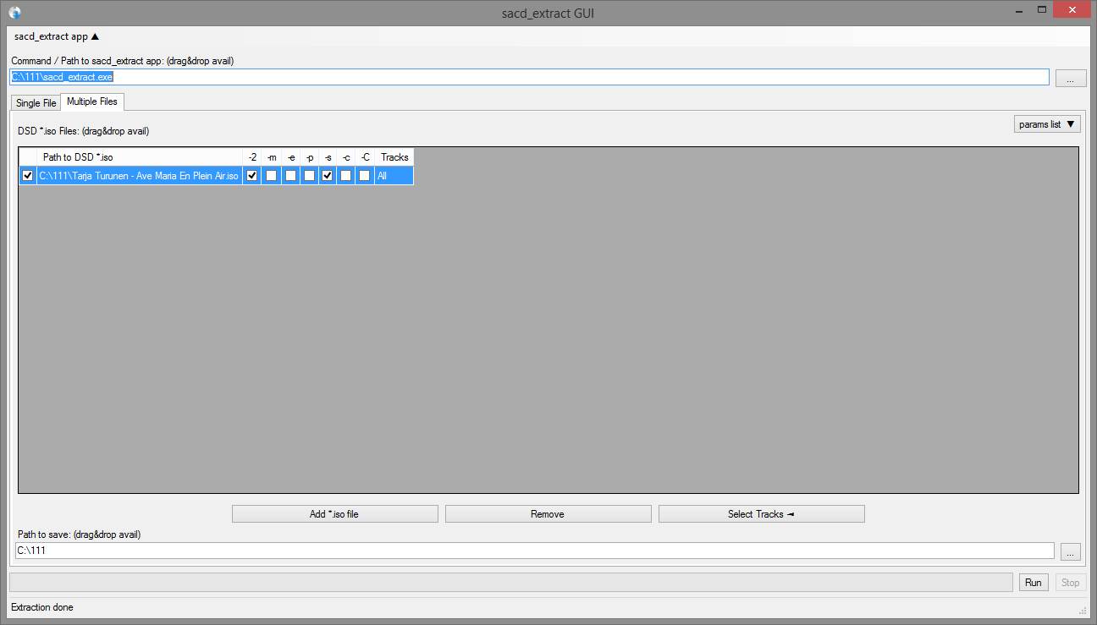Uncheck the row selection checkbox for Tarja Turunen iso
Image resolution: width=1097 pixels, height=625 pixels.
click(x=28, y=176)
